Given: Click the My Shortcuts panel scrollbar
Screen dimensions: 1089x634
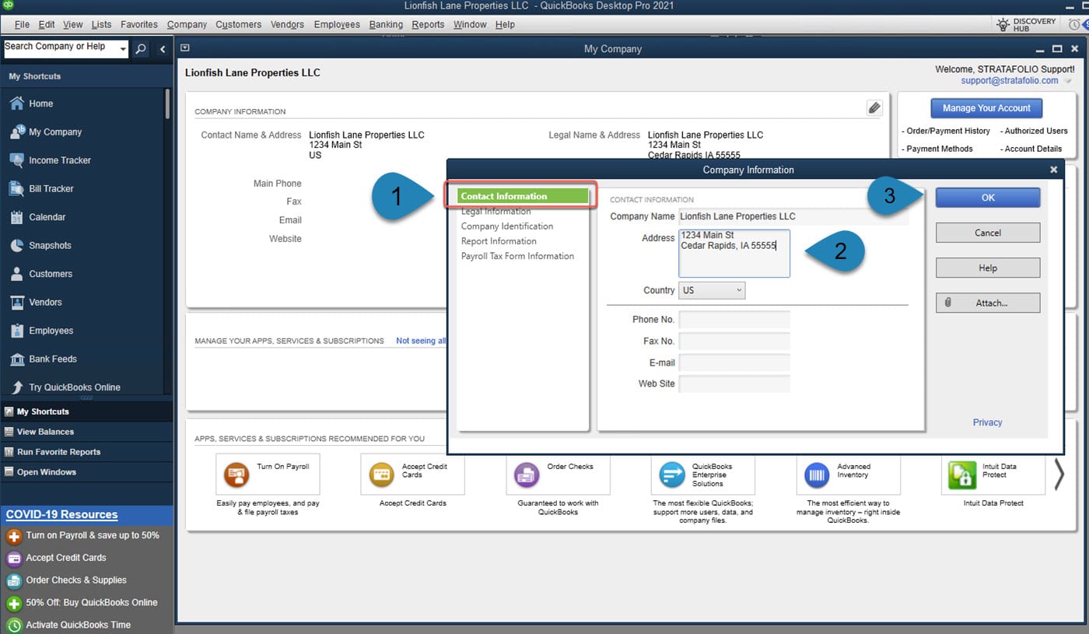Looking at the screenshot, I should [167, 105].
